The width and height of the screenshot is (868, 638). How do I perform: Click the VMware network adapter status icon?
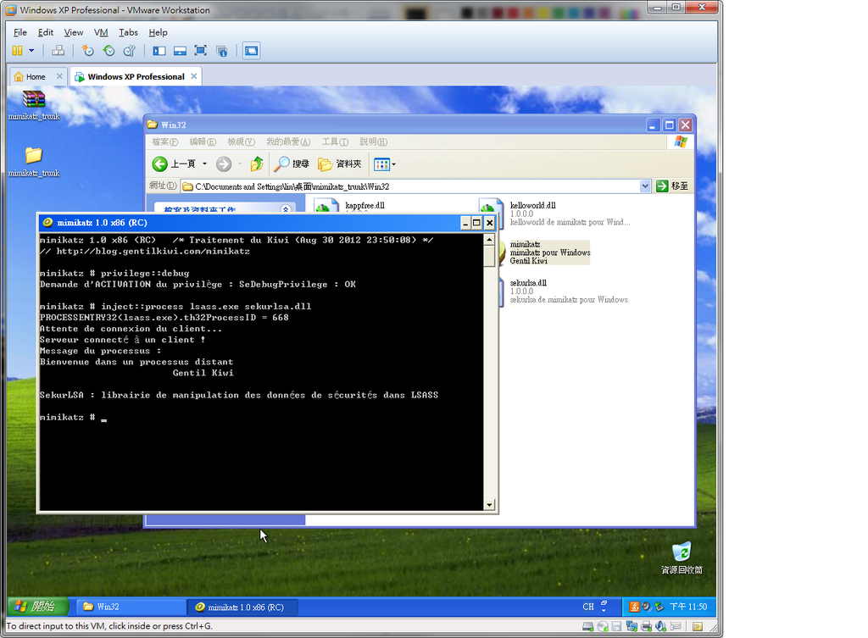coord(632,626)
